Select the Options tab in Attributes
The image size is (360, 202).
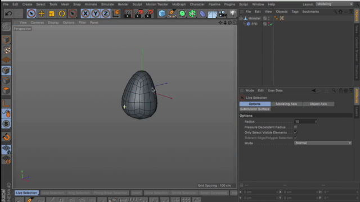tap(255, 104)
